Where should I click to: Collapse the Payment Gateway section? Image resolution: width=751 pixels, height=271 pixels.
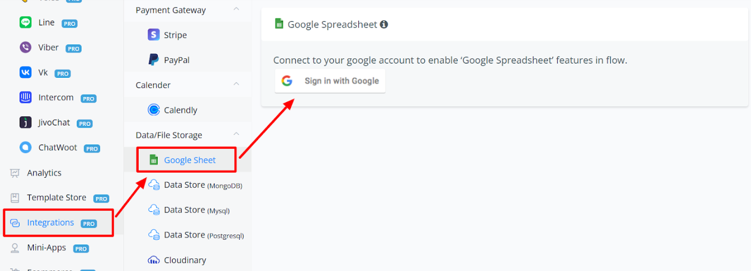coord(237,10)
